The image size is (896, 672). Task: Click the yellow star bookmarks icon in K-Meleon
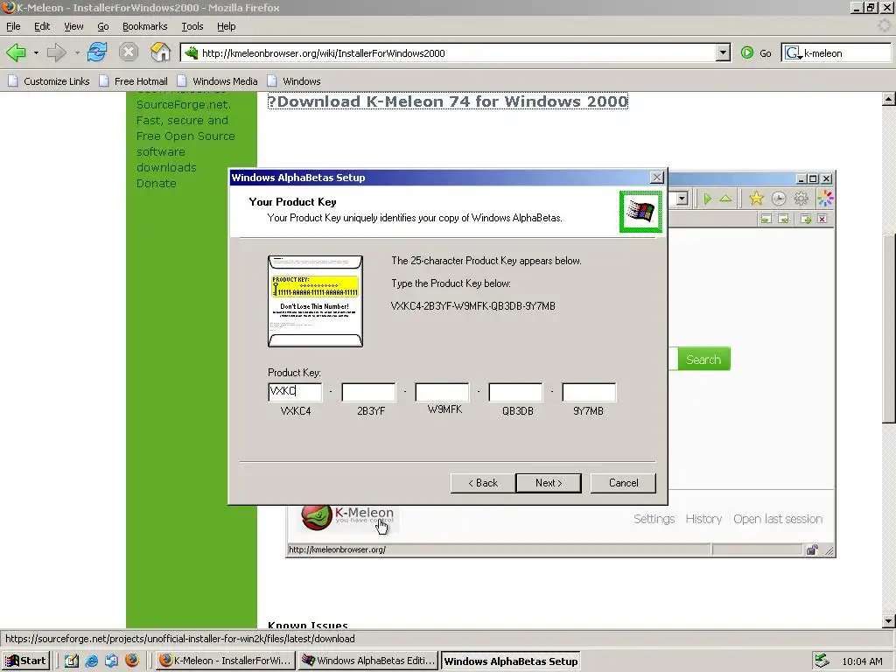756,199
